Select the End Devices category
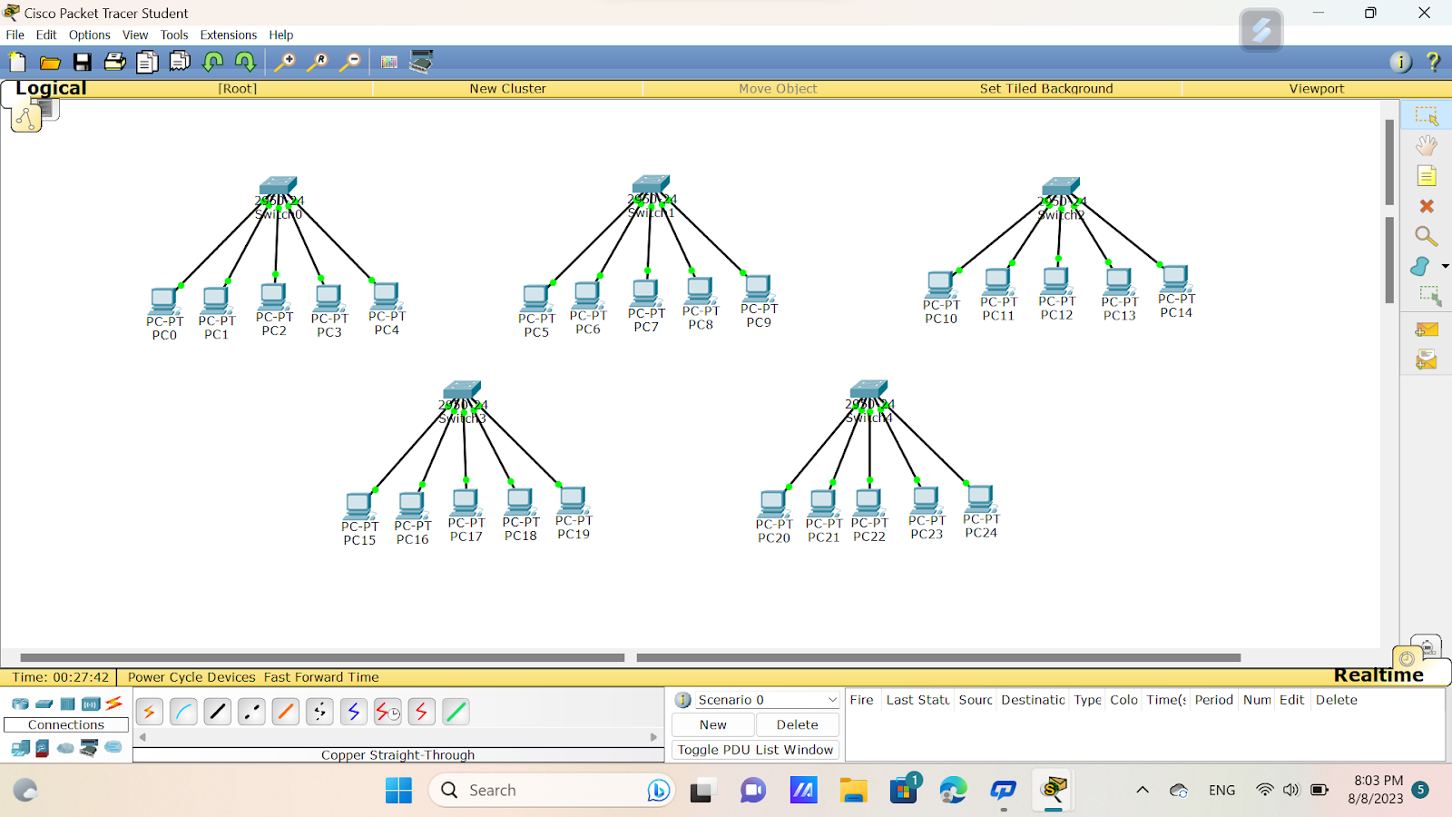 [x=20, y=748]
